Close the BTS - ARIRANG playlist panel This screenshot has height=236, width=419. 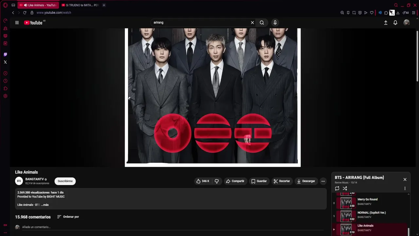pos(405,180)
